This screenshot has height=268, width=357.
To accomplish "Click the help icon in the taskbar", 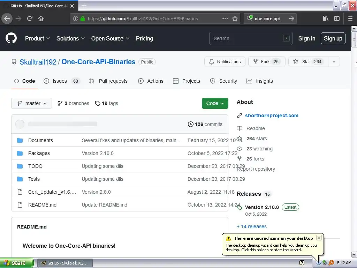I will tap(302, 263).
